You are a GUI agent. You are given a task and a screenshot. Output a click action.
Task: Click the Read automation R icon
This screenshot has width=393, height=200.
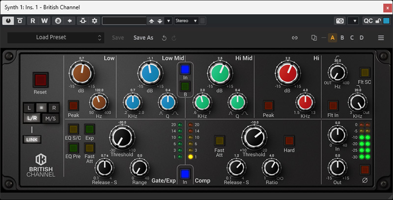[32, 21]
